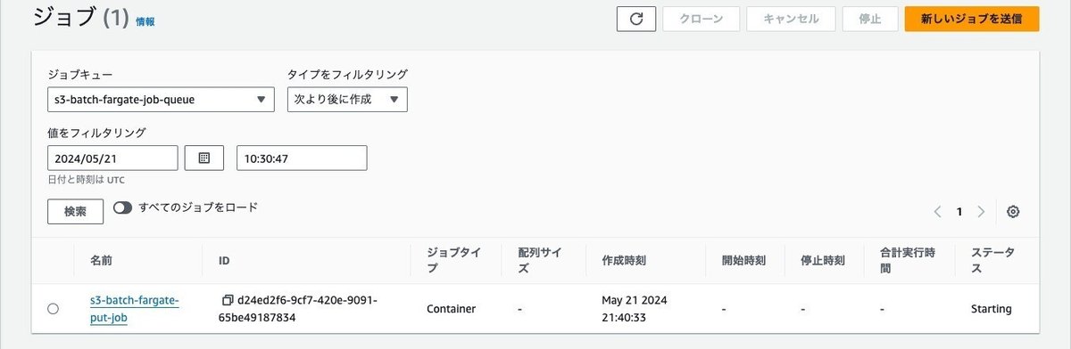Viewport: 1071px width, 349px height.
Task: Go to previous page arrow
Action: point(938,212)
